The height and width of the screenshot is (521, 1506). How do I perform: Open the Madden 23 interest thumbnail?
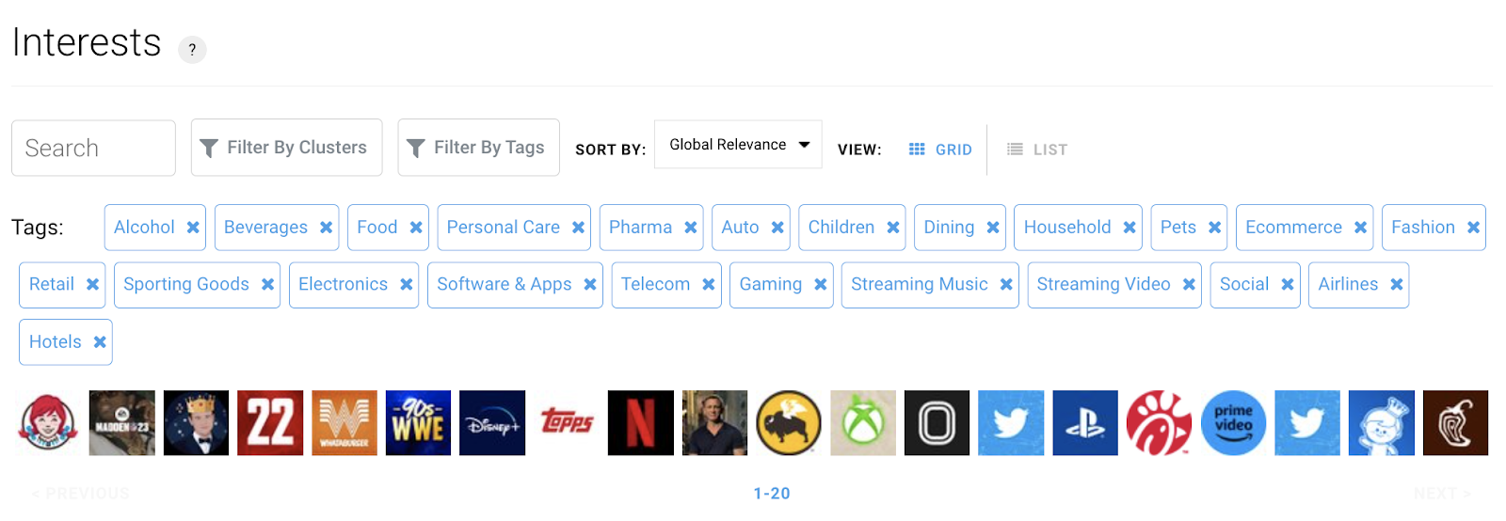(122, 423)
